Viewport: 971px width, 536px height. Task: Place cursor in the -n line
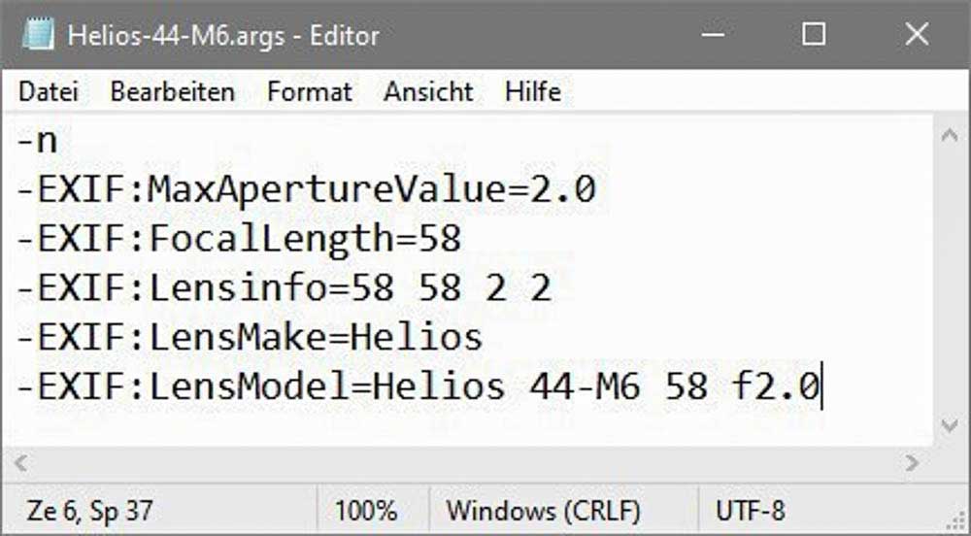(x=37, y=141)
